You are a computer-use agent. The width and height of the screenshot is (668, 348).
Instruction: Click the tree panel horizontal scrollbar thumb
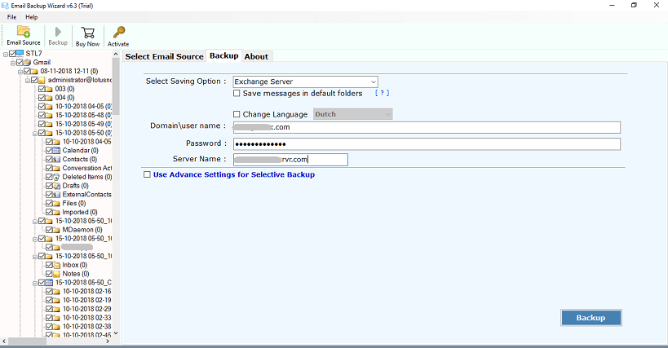coord(27,341)
